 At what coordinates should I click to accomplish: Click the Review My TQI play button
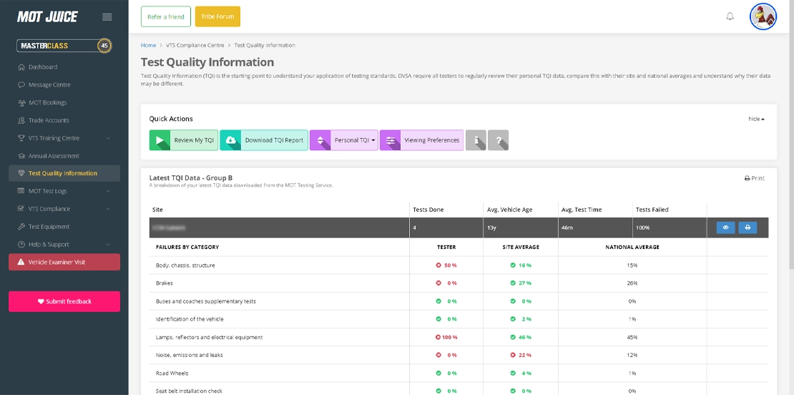click(184, 140)
